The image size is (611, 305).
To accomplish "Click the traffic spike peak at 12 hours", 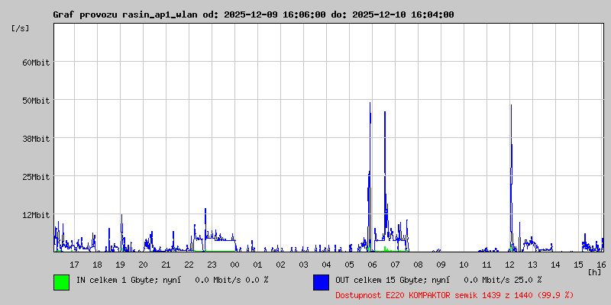I will click(511, 106).
